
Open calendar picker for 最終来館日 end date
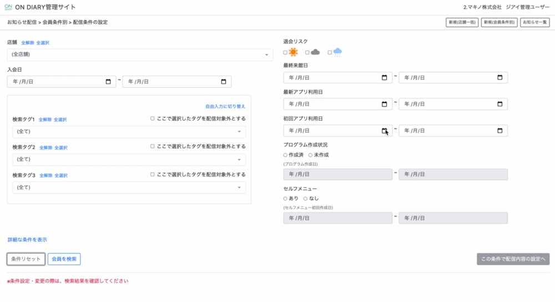coord(500,78)
